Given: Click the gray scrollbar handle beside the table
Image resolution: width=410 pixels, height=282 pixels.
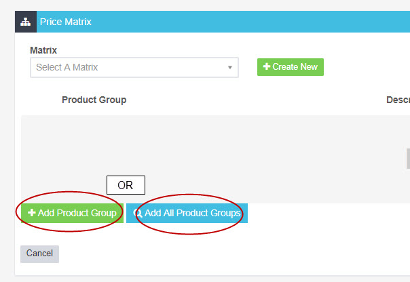Looking at the screenshot, I should point(408,158).
